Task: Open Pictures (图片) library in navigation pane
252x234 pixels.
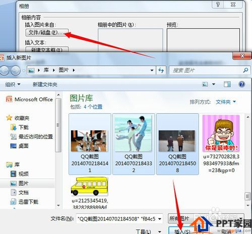Action: (20, 183)
